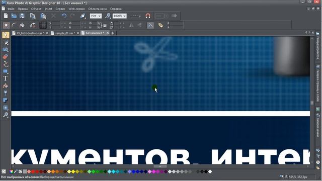Click the Paste icon in the toolbar
This screenshot has height=181, width=322.
pyautogui.click(x=43, y=16)
